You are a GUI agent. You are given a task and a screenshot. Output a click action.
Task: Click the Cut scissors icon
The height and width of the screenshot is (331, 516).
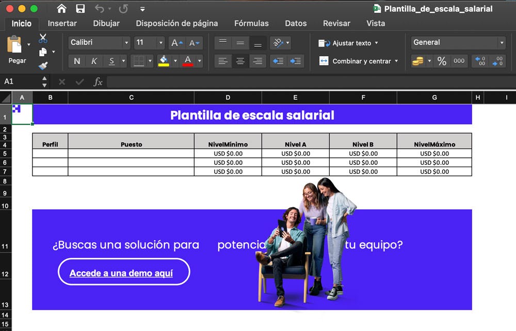pos(43,38)
